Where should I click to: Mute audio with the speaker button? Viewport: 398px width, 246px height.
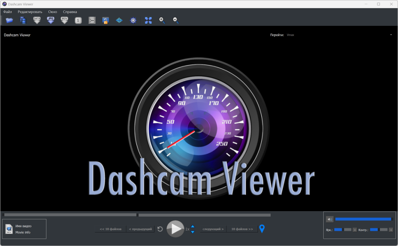pos(329,219)
